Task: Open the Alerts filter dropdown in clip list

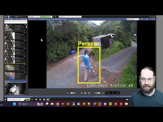Action: pyautogui.click(x=16, y=21)
